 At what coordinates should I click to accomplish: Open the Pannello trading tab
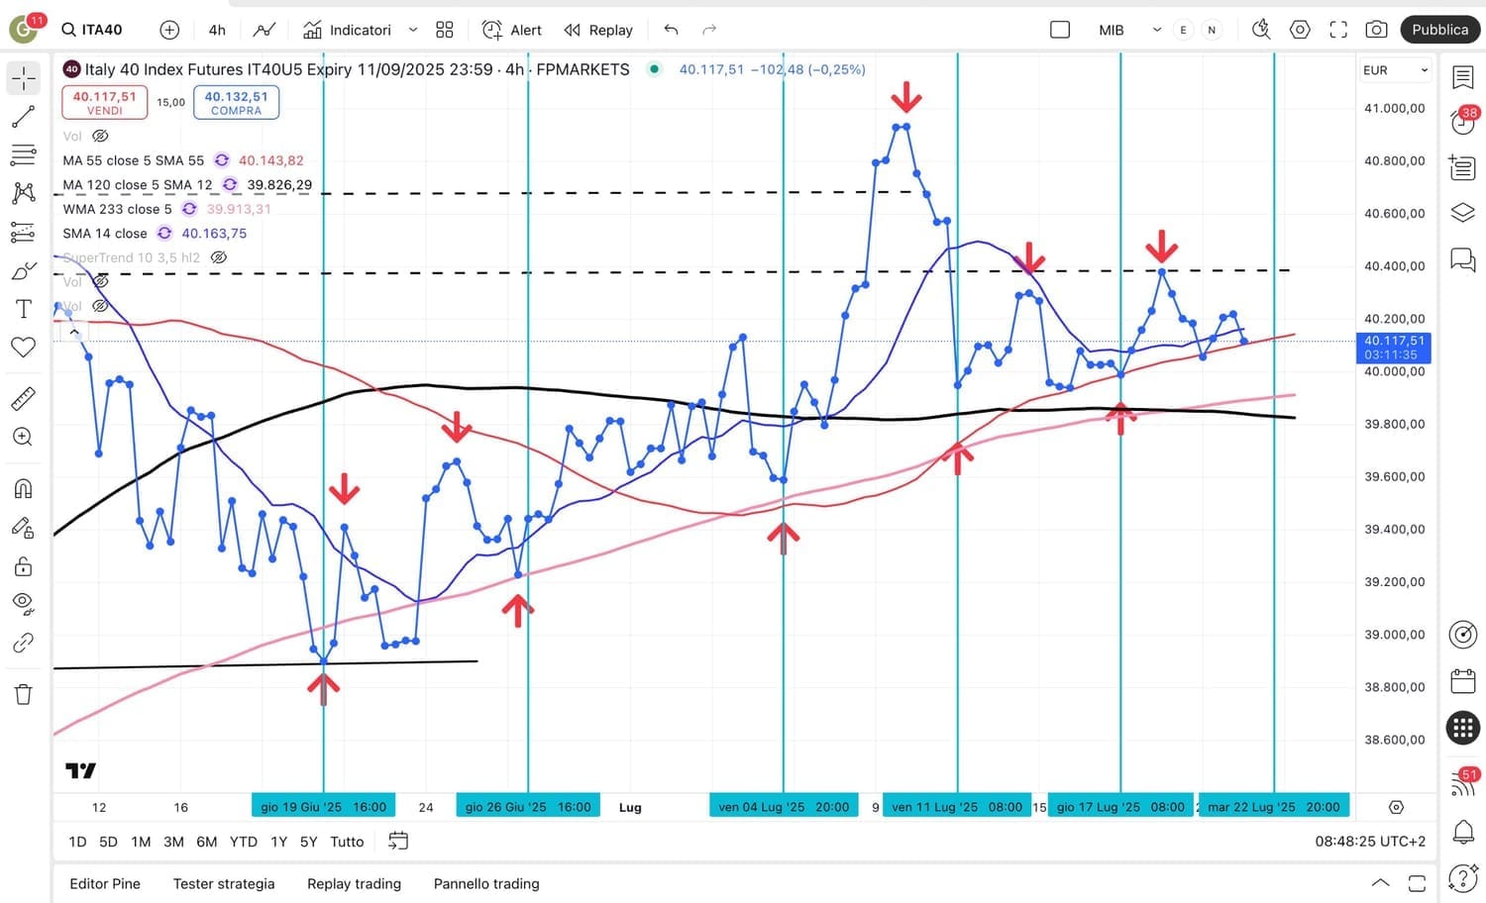click(x=486, y=883)
